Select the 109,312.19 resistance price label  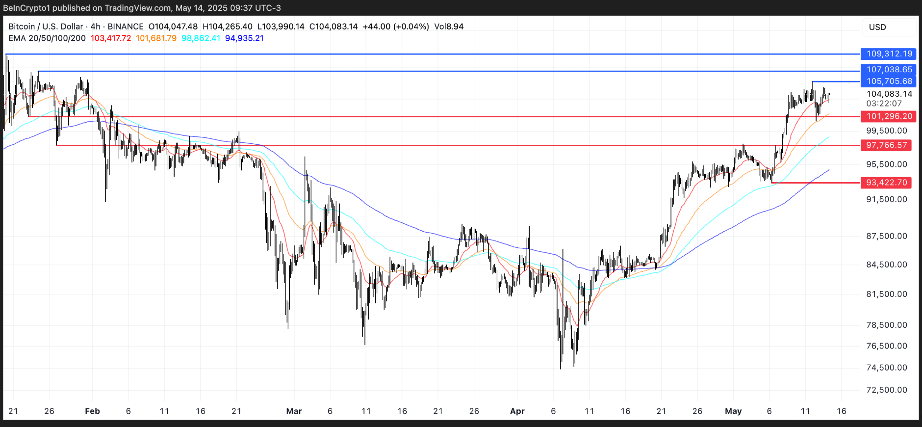click(889, 54)
